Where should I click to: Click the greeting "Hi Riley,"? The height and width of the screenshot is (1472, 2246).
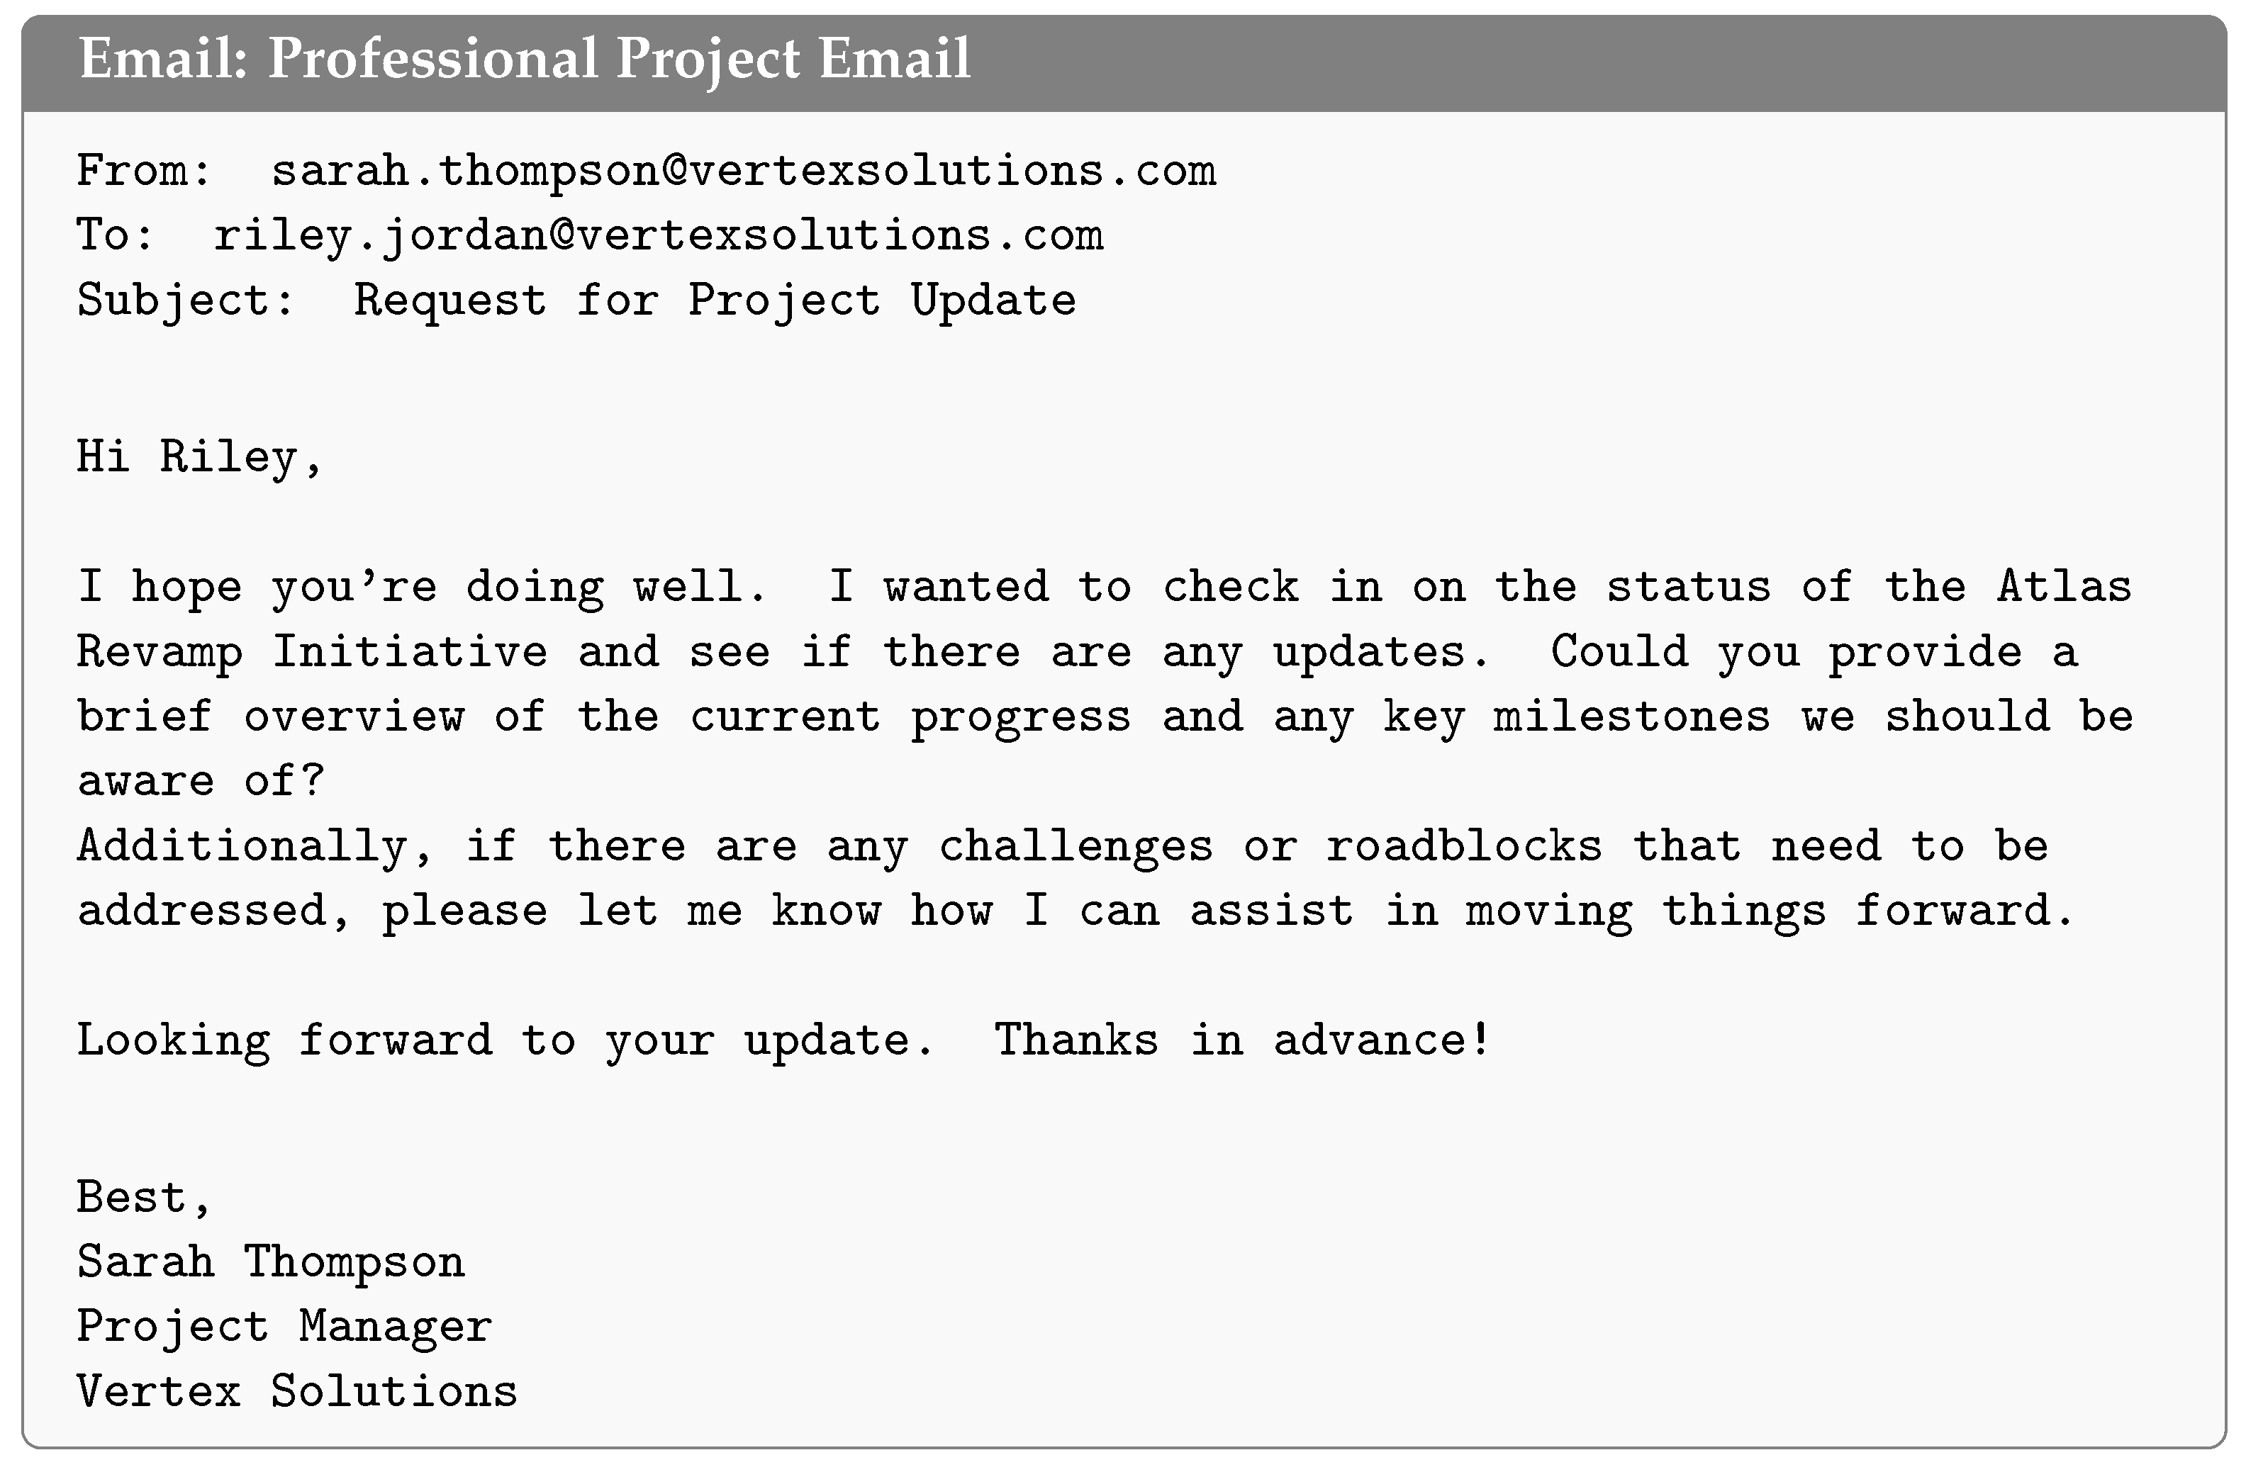(x=199, y=458)
